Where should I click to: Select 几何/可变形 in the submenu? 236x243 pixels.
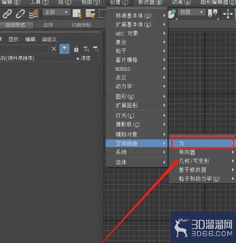[203, 161]
